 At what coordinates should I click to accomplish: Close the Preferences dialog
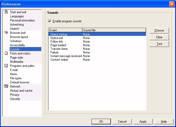tap(172, 4)
